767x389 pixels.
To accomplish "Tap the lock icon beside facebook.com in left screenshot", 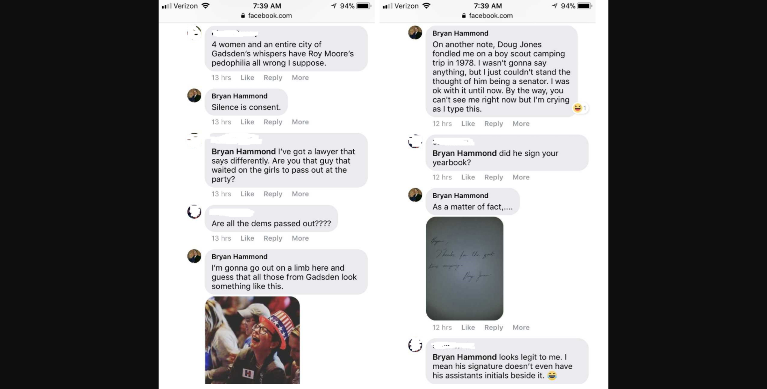I will (x=243, y=15).
